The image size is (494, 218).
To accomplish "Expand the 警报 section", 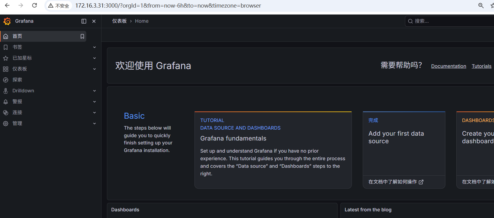I will pos(94,102).
